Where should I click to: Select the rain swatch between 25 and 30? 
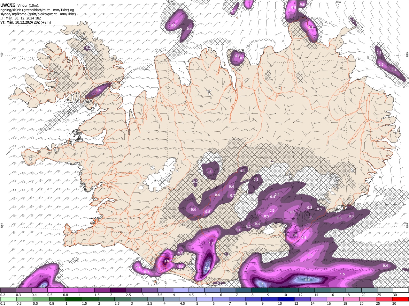pos(384,299)
